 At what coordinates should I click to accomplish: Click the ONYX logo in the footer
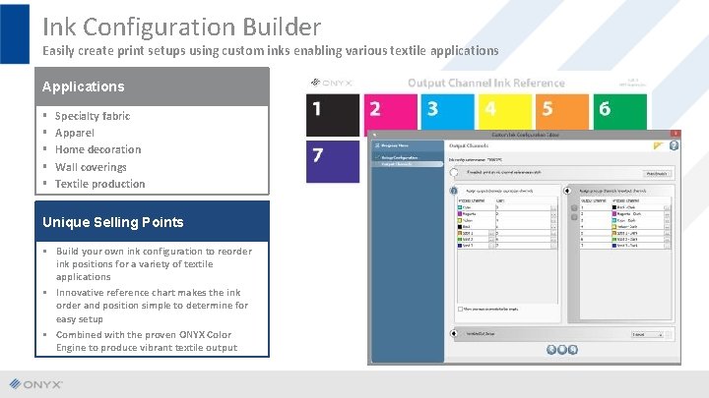35,384
